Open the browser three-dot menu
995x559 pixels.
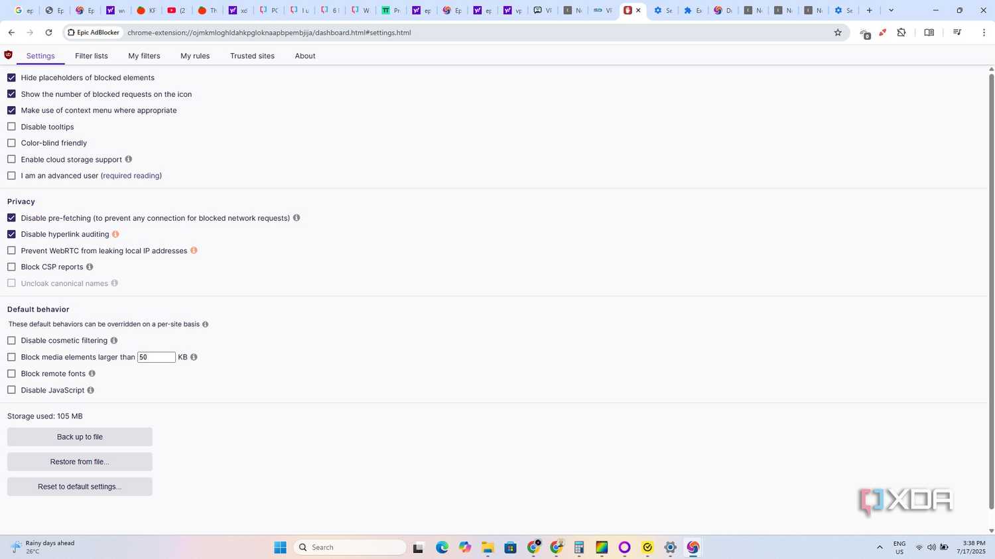(984, 32)
